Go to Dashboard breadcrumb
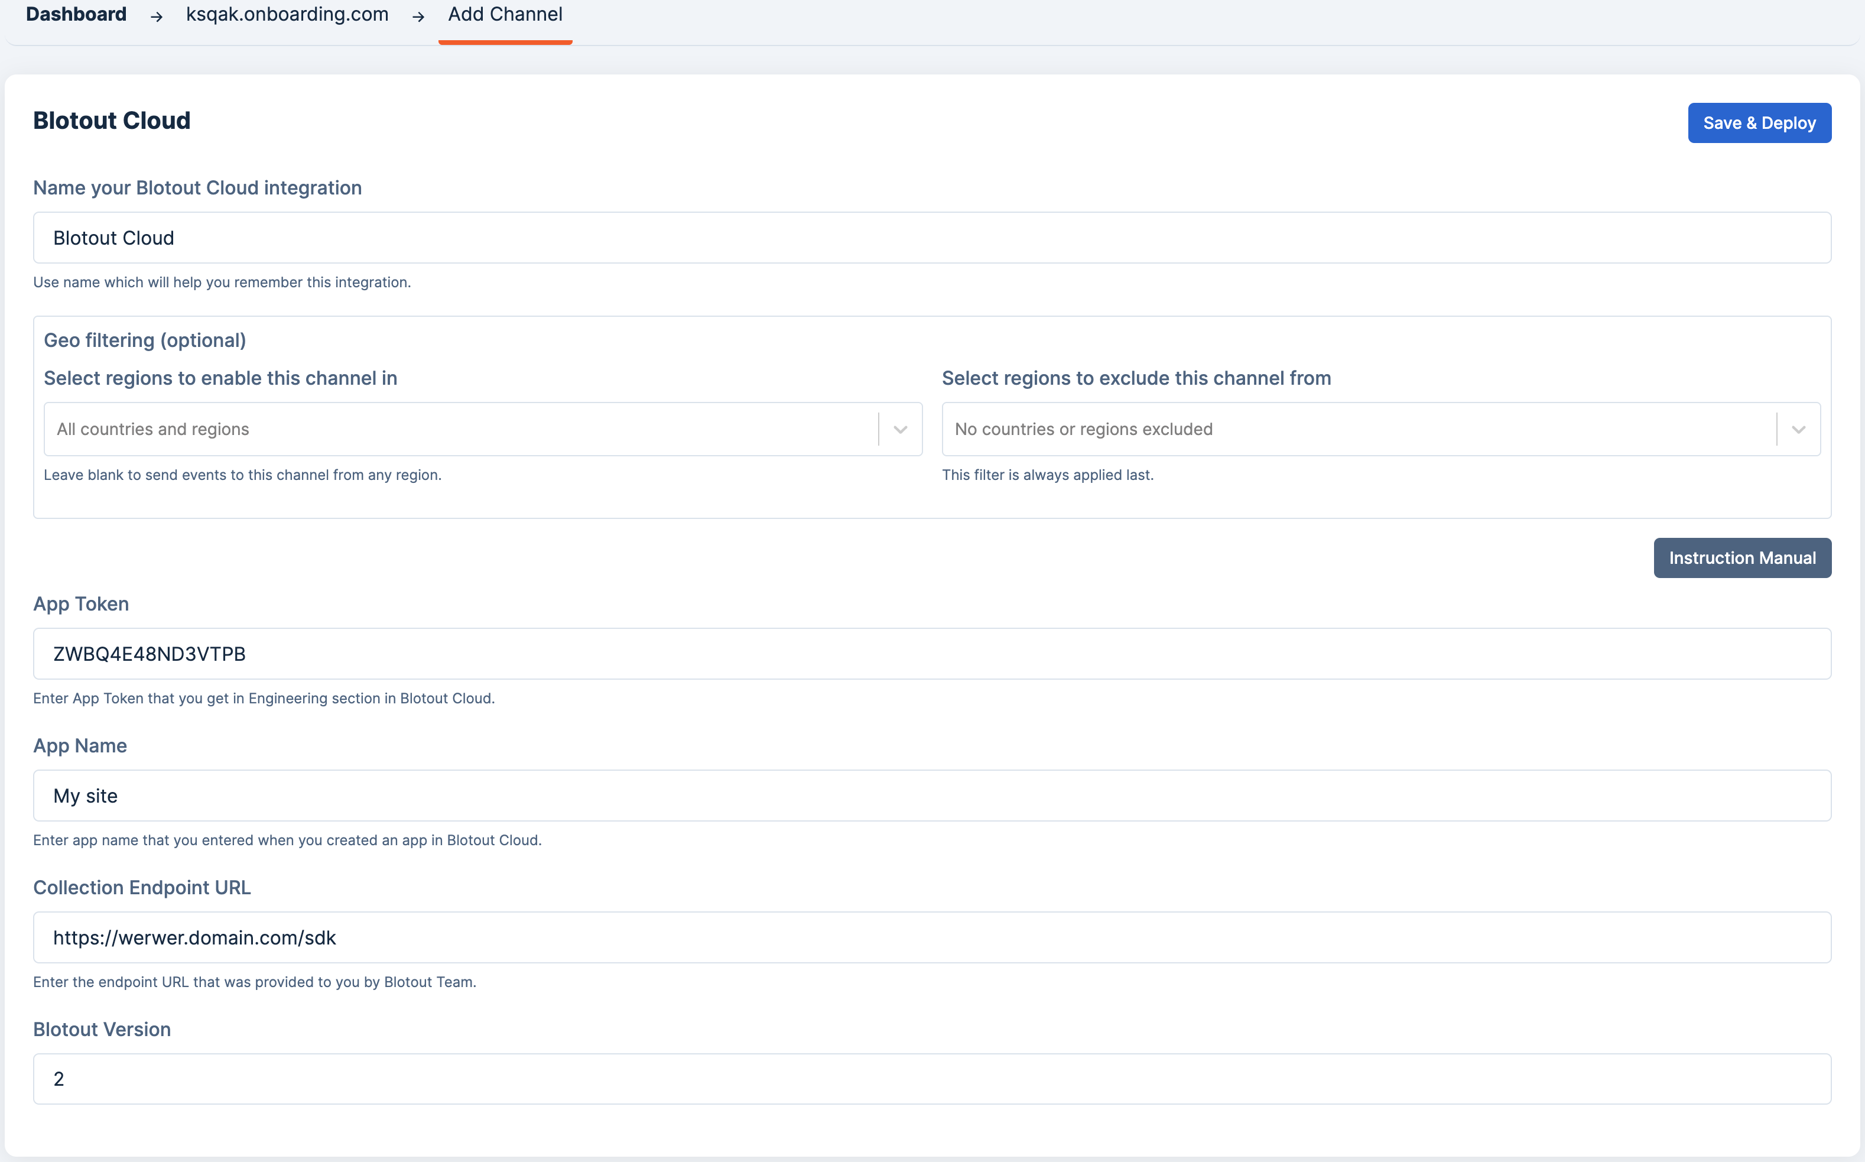This screenshot has height=1162, width=1865. tap(76, 15)
